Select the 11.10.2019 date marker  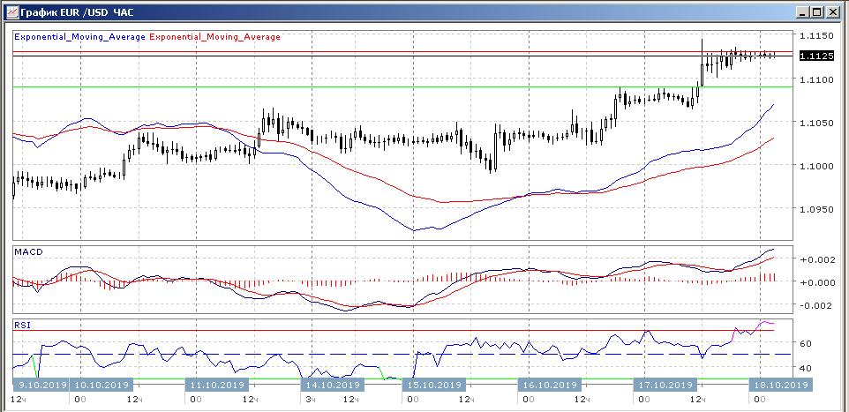click(x=217, y=385)
